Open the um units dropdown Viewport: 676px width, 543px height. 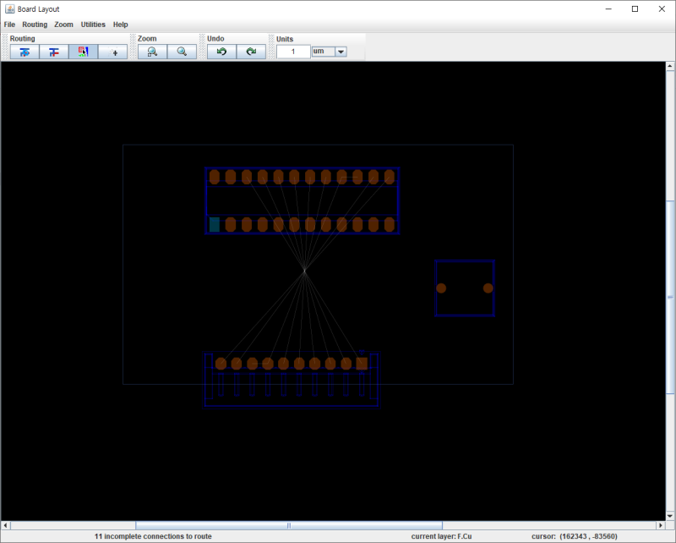[x=341, y=51]
